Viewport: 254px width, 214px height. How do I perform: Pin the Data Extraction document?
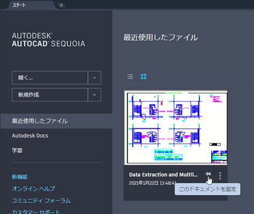click(x=208, y=174)
